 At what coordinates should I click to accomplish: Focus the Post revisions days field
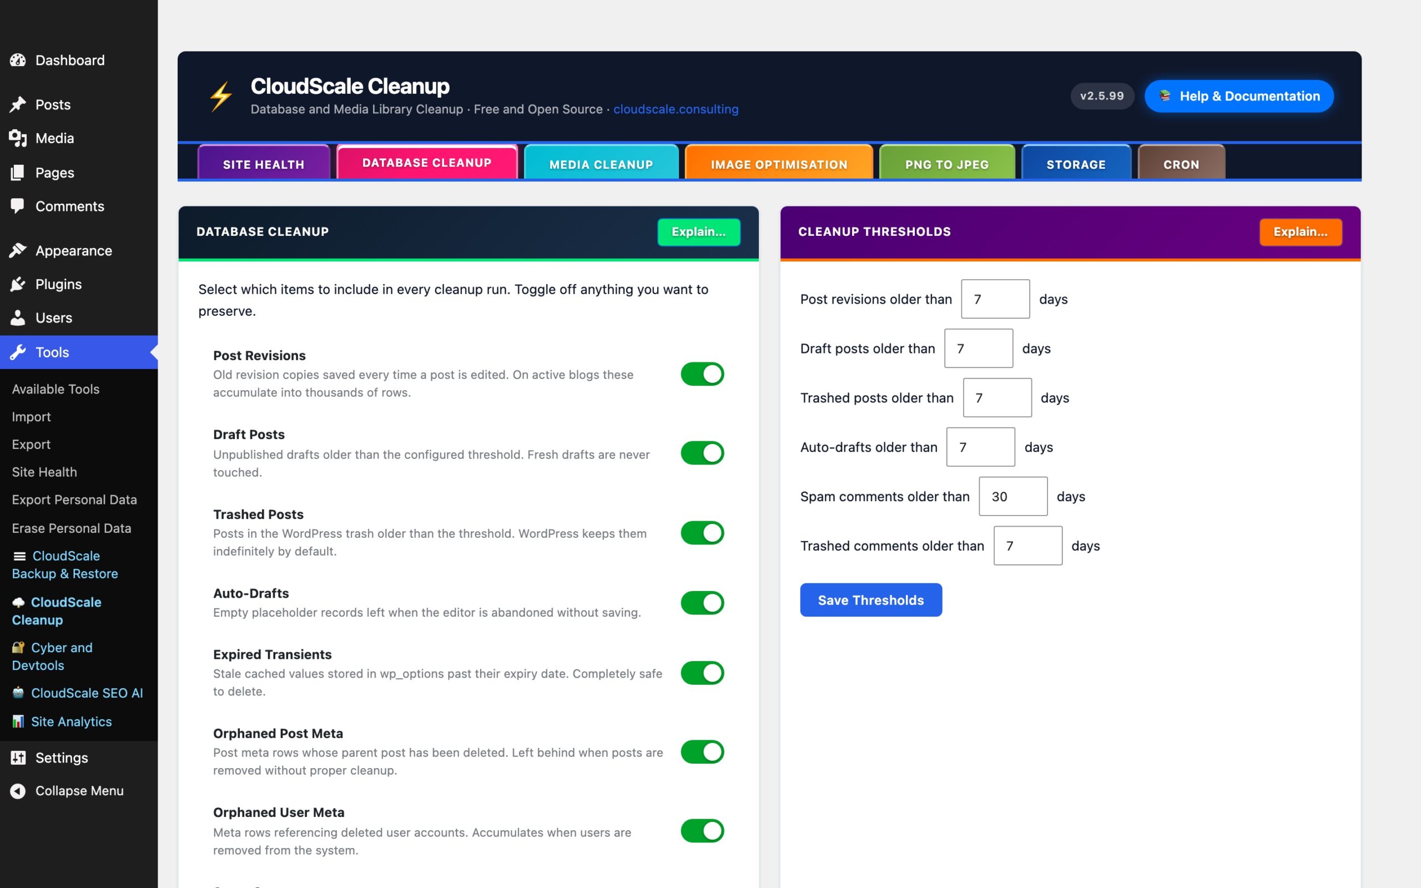pyautogui.click(x=995, y=299)
